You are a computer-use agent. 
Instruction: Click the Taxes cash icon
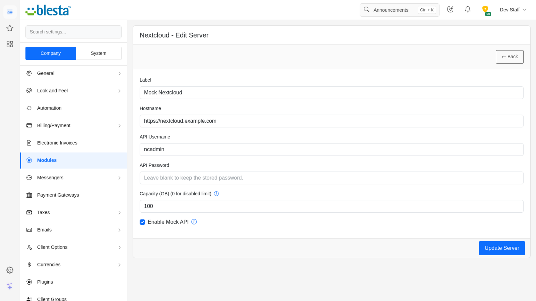click(29, 212)
